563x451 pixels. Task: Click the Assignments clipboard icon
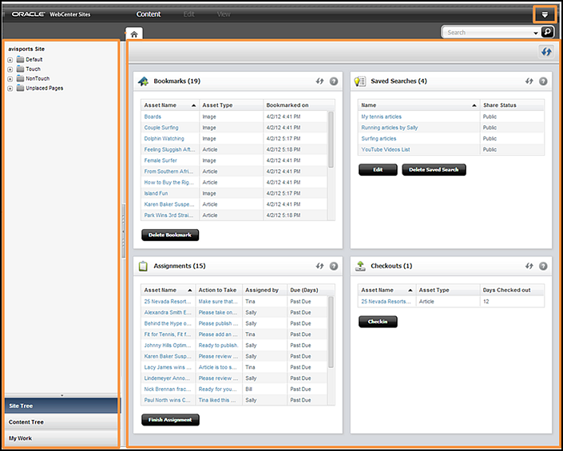pos(143,267)
